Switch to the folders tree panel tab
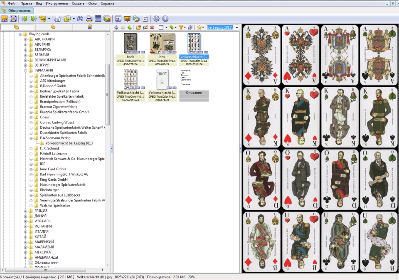The width and height of the screenshot is (399, 280). point(17,27)
